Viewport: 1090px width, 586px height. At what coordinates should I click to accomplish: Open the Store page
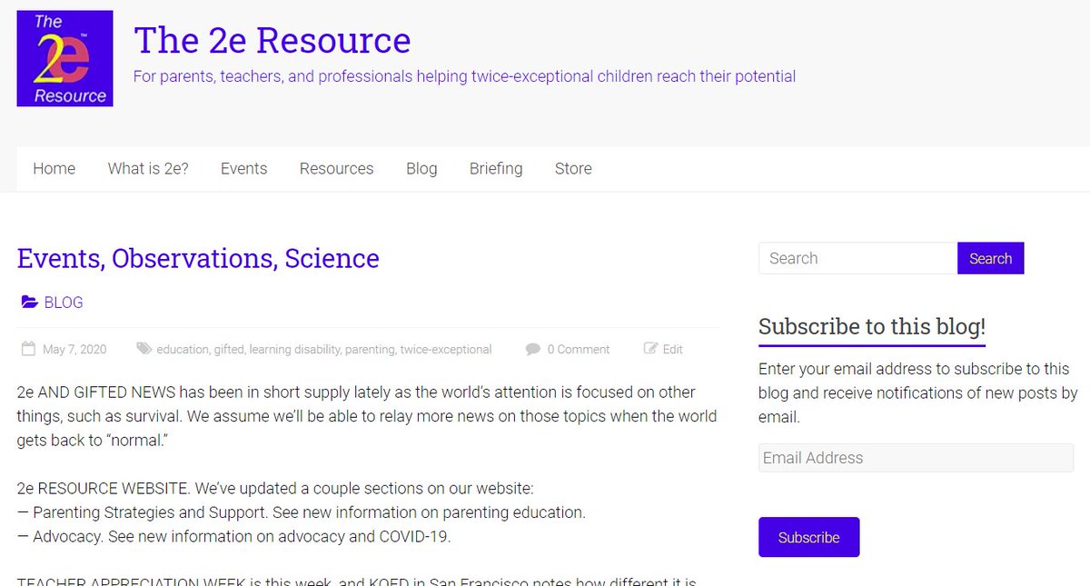coord(573,168)
